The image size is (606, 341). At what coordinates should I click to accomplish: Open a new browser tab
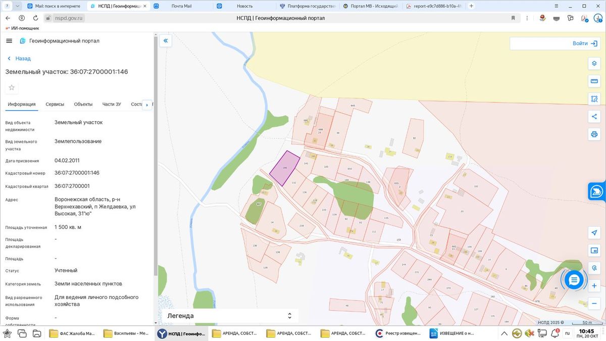[x=471, y=6]
